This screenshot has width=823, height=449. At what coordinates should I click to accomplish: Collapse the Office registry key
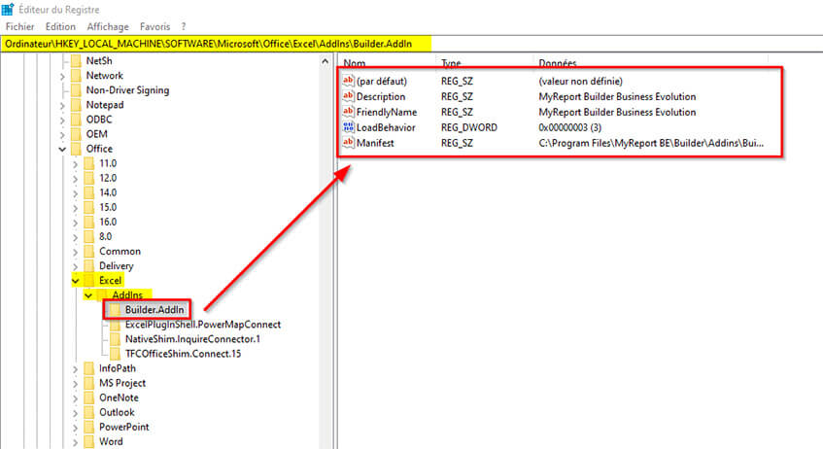point(64,149)
